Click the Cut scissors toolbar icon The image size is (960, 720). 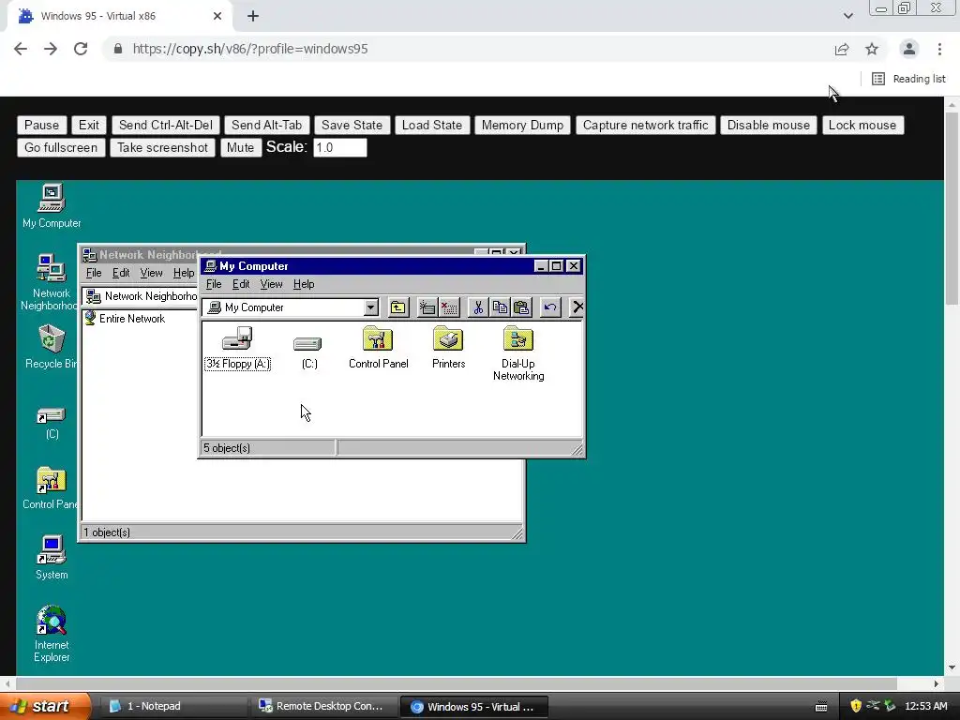click(478, 307)
